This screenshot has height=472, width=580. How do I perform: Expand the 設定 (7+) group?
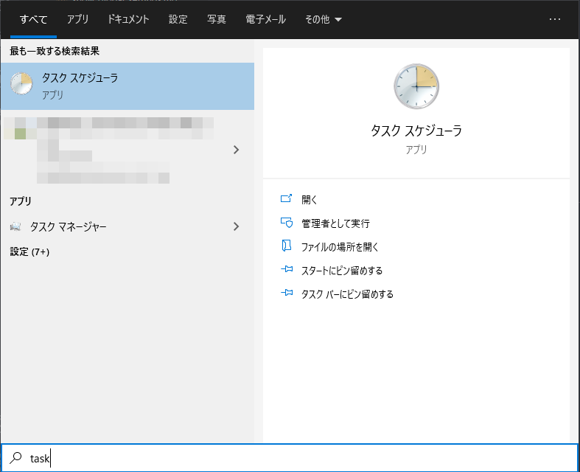point(29,251)
